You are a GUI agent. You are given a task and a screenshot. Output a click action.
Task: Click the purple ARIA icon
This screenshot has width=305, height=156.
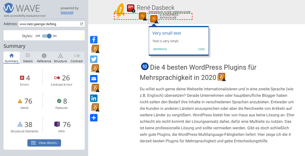coord(57,124)
